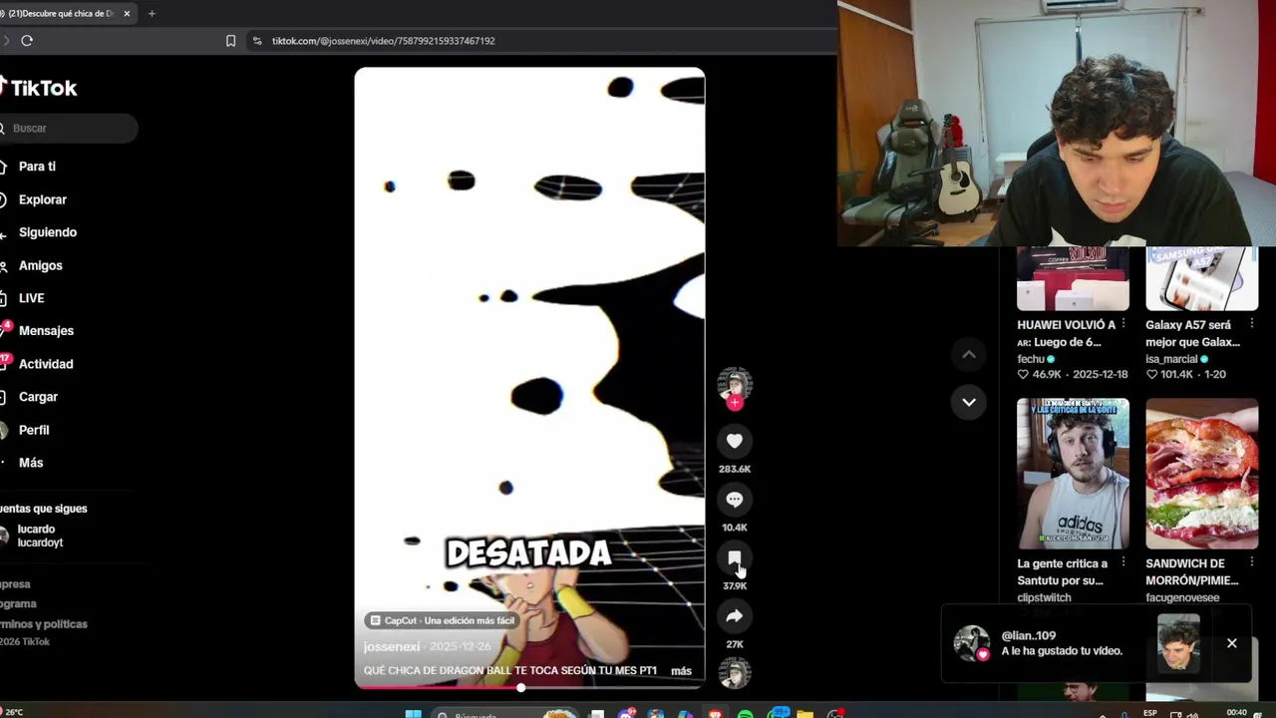Open the Windows Start button on the taskbar
Image resolution: width=1276 pixels, height=718 pixels.
pyautogui.click(x=413, y=713)
